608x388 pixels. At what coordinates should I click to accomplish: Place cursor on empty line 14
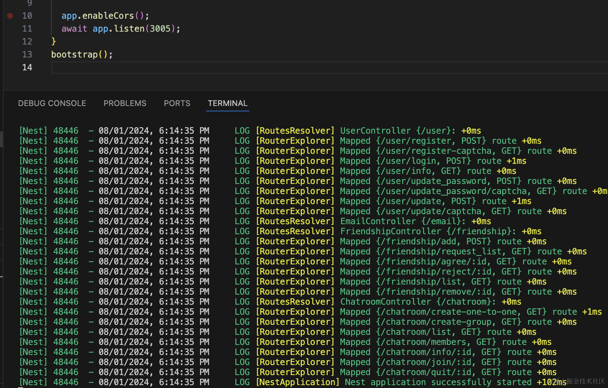[x=216, y=68]
